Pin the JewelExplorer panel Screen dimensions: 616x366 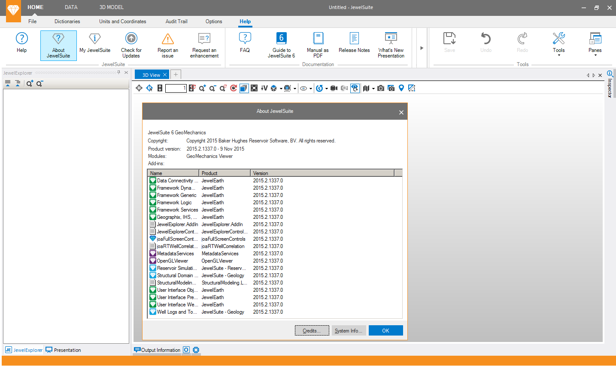(x=119, y=73)
